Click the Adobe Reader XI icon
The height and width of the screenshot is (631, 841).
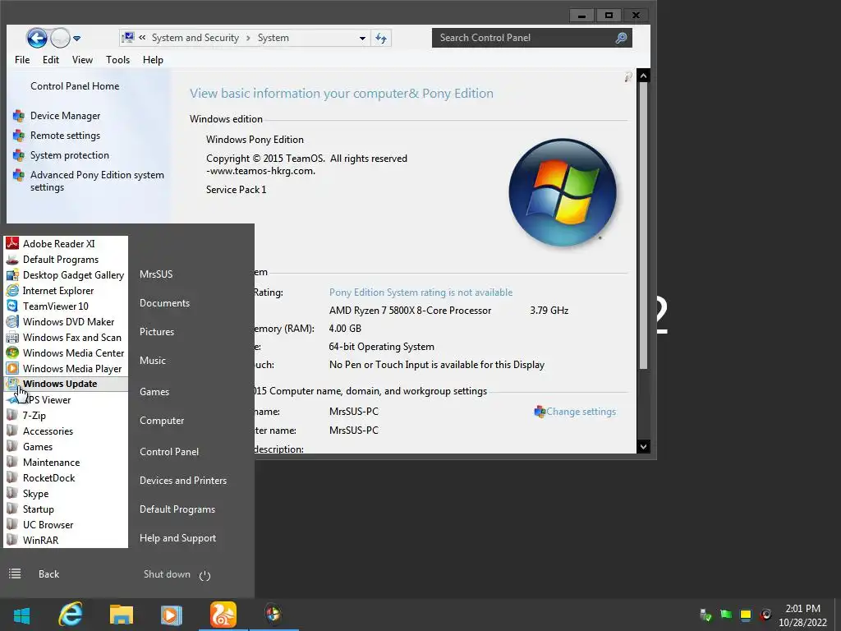click(x=12, y=243)
